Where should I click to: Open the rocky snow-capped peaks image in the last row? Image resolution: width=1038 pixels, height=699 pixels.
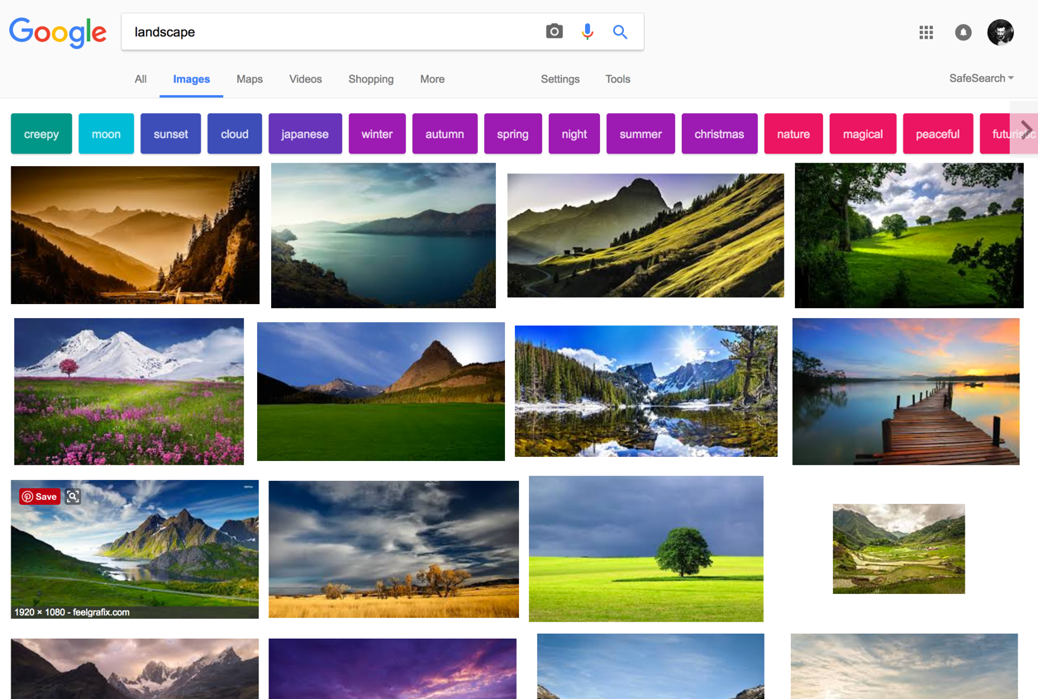(x=135, y=668)
